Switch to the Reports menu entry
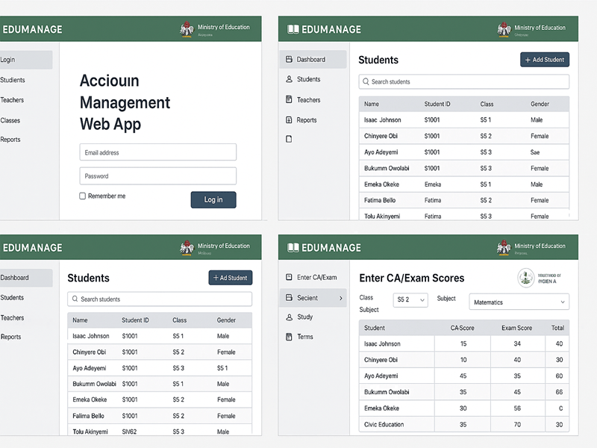 coord(12,337)
